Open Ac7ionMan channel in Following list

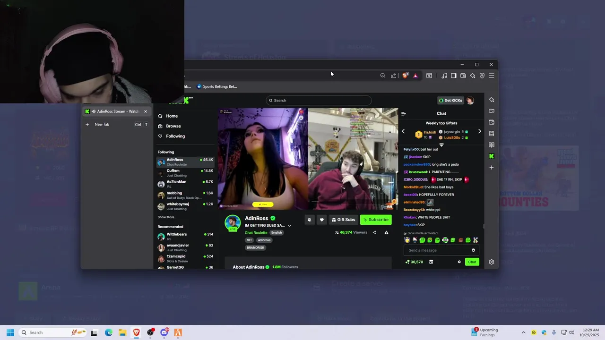(x=186, y=184)
